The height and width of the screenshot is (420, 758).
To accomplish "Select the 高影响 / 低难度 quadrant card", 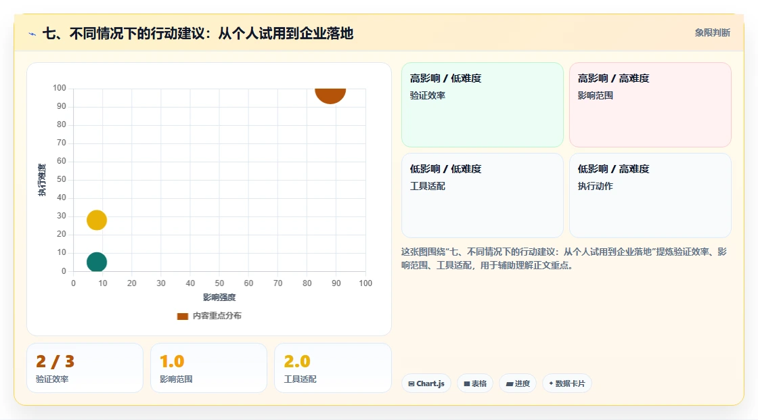I will 483,104.
